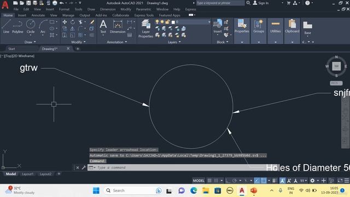Open the Clipboard panel button
The width and height of the screenshot is (350, 197).
[x=292, y=27]
